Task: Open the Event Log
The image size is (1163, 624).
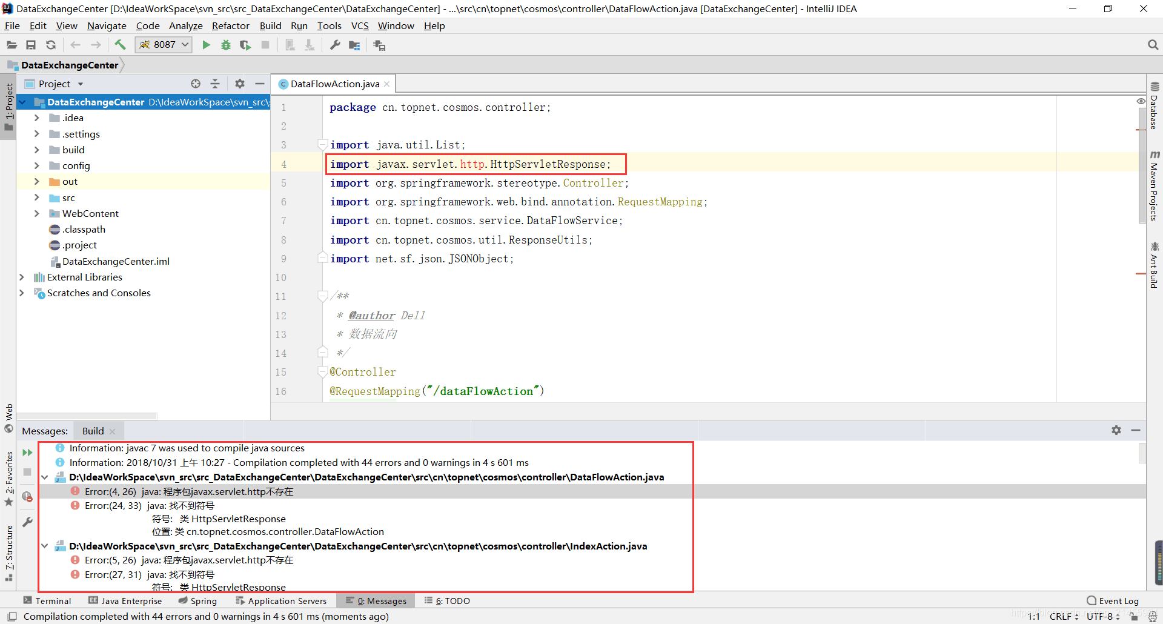Action: 1113,601
